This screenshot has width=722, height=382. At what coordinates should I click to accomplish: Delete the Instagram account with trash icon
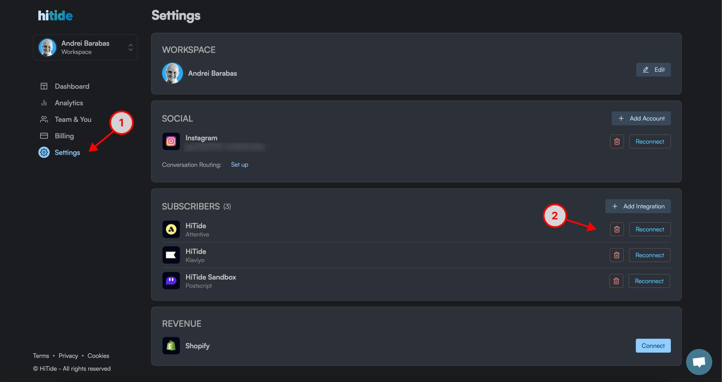tap(617, 142)
